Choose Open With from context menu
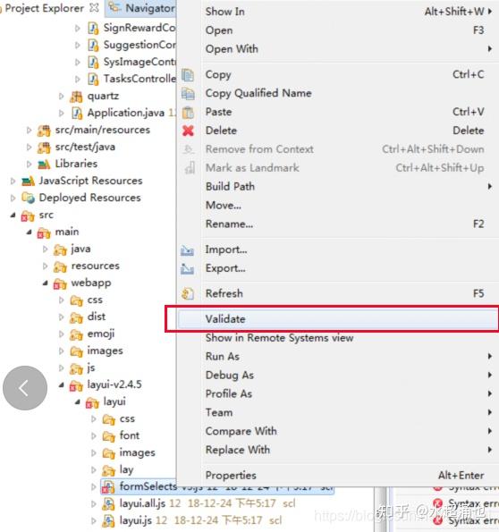 (x=338, y=49)
